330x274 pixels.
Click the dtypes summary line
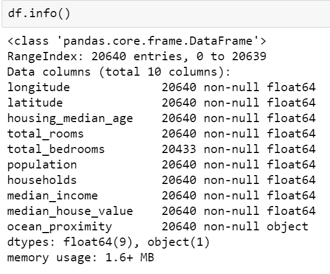pos(108,243)
